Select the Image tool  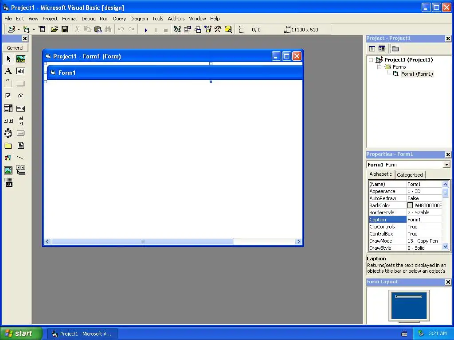point(8,170)
